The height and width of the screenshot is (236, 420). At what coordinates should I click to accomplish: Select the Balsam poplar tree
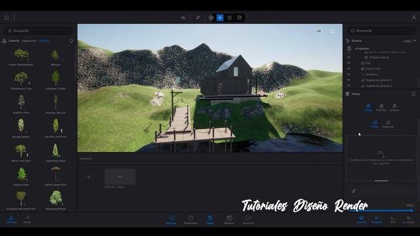click(x=21, y=129)
